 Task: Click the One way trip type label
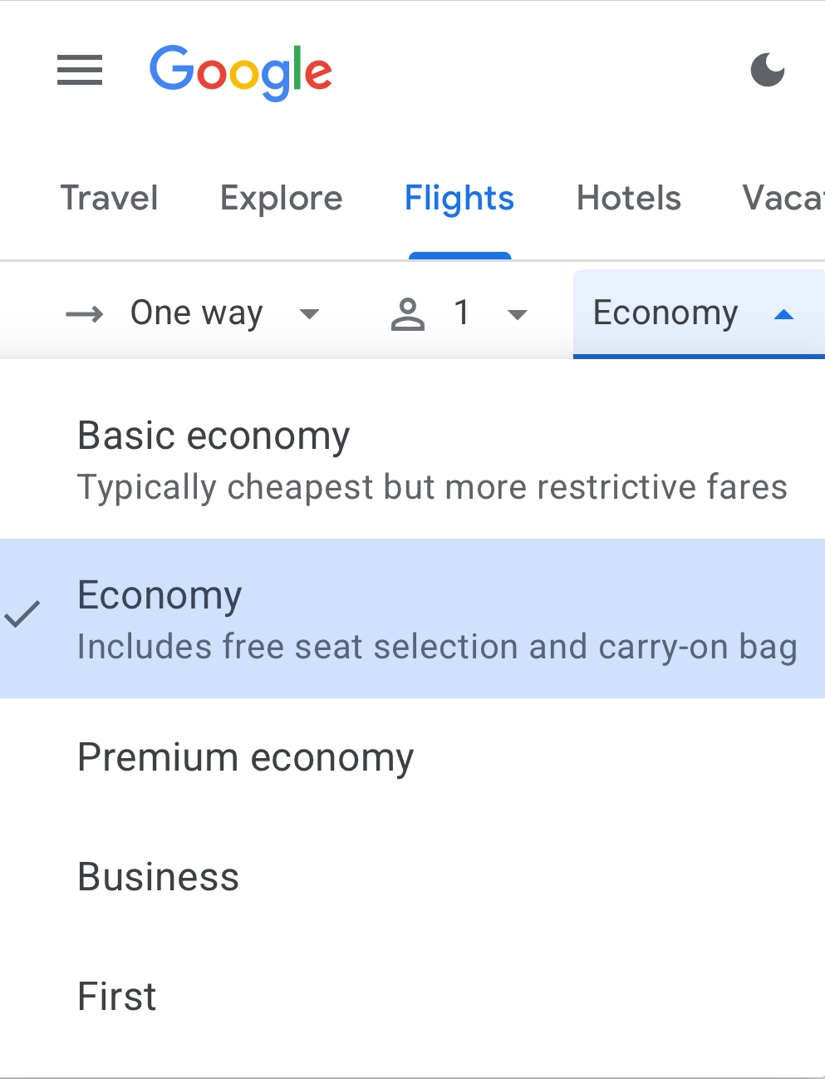click(196, 313)
